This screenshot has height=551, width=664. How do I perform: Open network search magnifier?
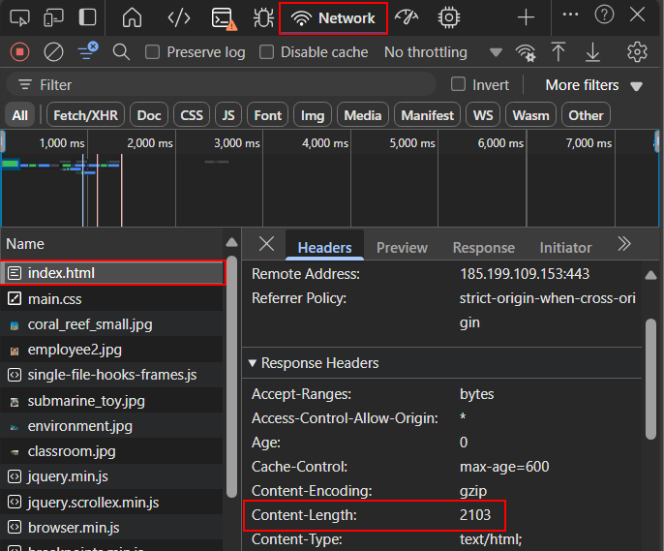click(x=121, y=52)
